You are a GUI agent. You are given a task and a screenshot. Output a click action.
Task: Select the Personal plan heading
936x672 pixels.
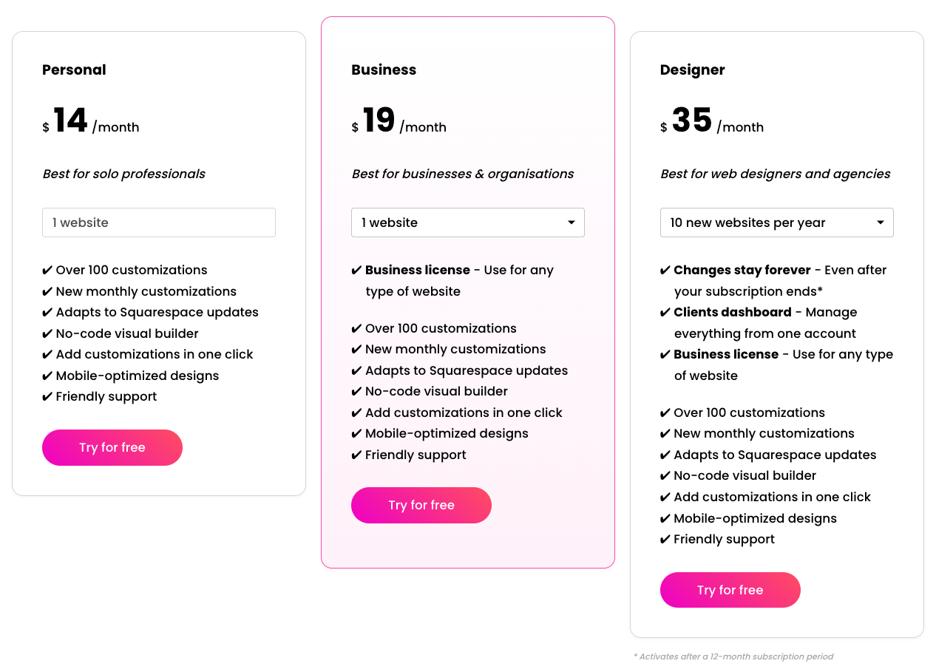[x=74, y=69]
